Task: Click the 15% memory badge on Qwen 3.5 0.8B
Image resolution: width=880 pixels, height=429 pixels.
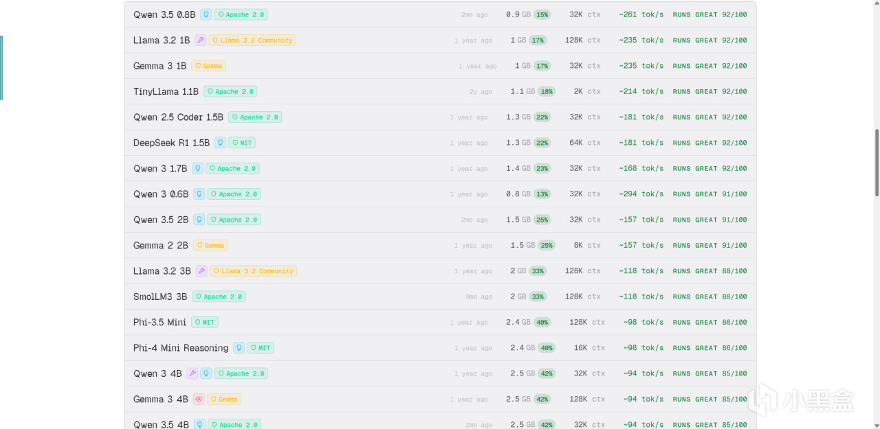Action: [x=542, y=14]
